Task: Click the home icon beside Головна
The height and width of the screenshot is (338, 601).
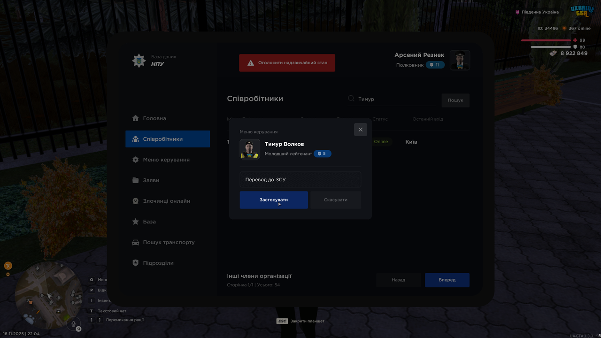Action: [x=136, y=118]
